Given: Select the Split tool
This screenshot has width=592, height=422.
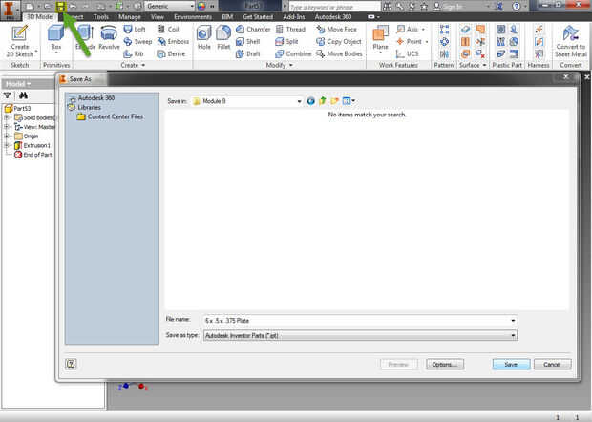Looking at the screenshot, I should [x=287, y=41].
